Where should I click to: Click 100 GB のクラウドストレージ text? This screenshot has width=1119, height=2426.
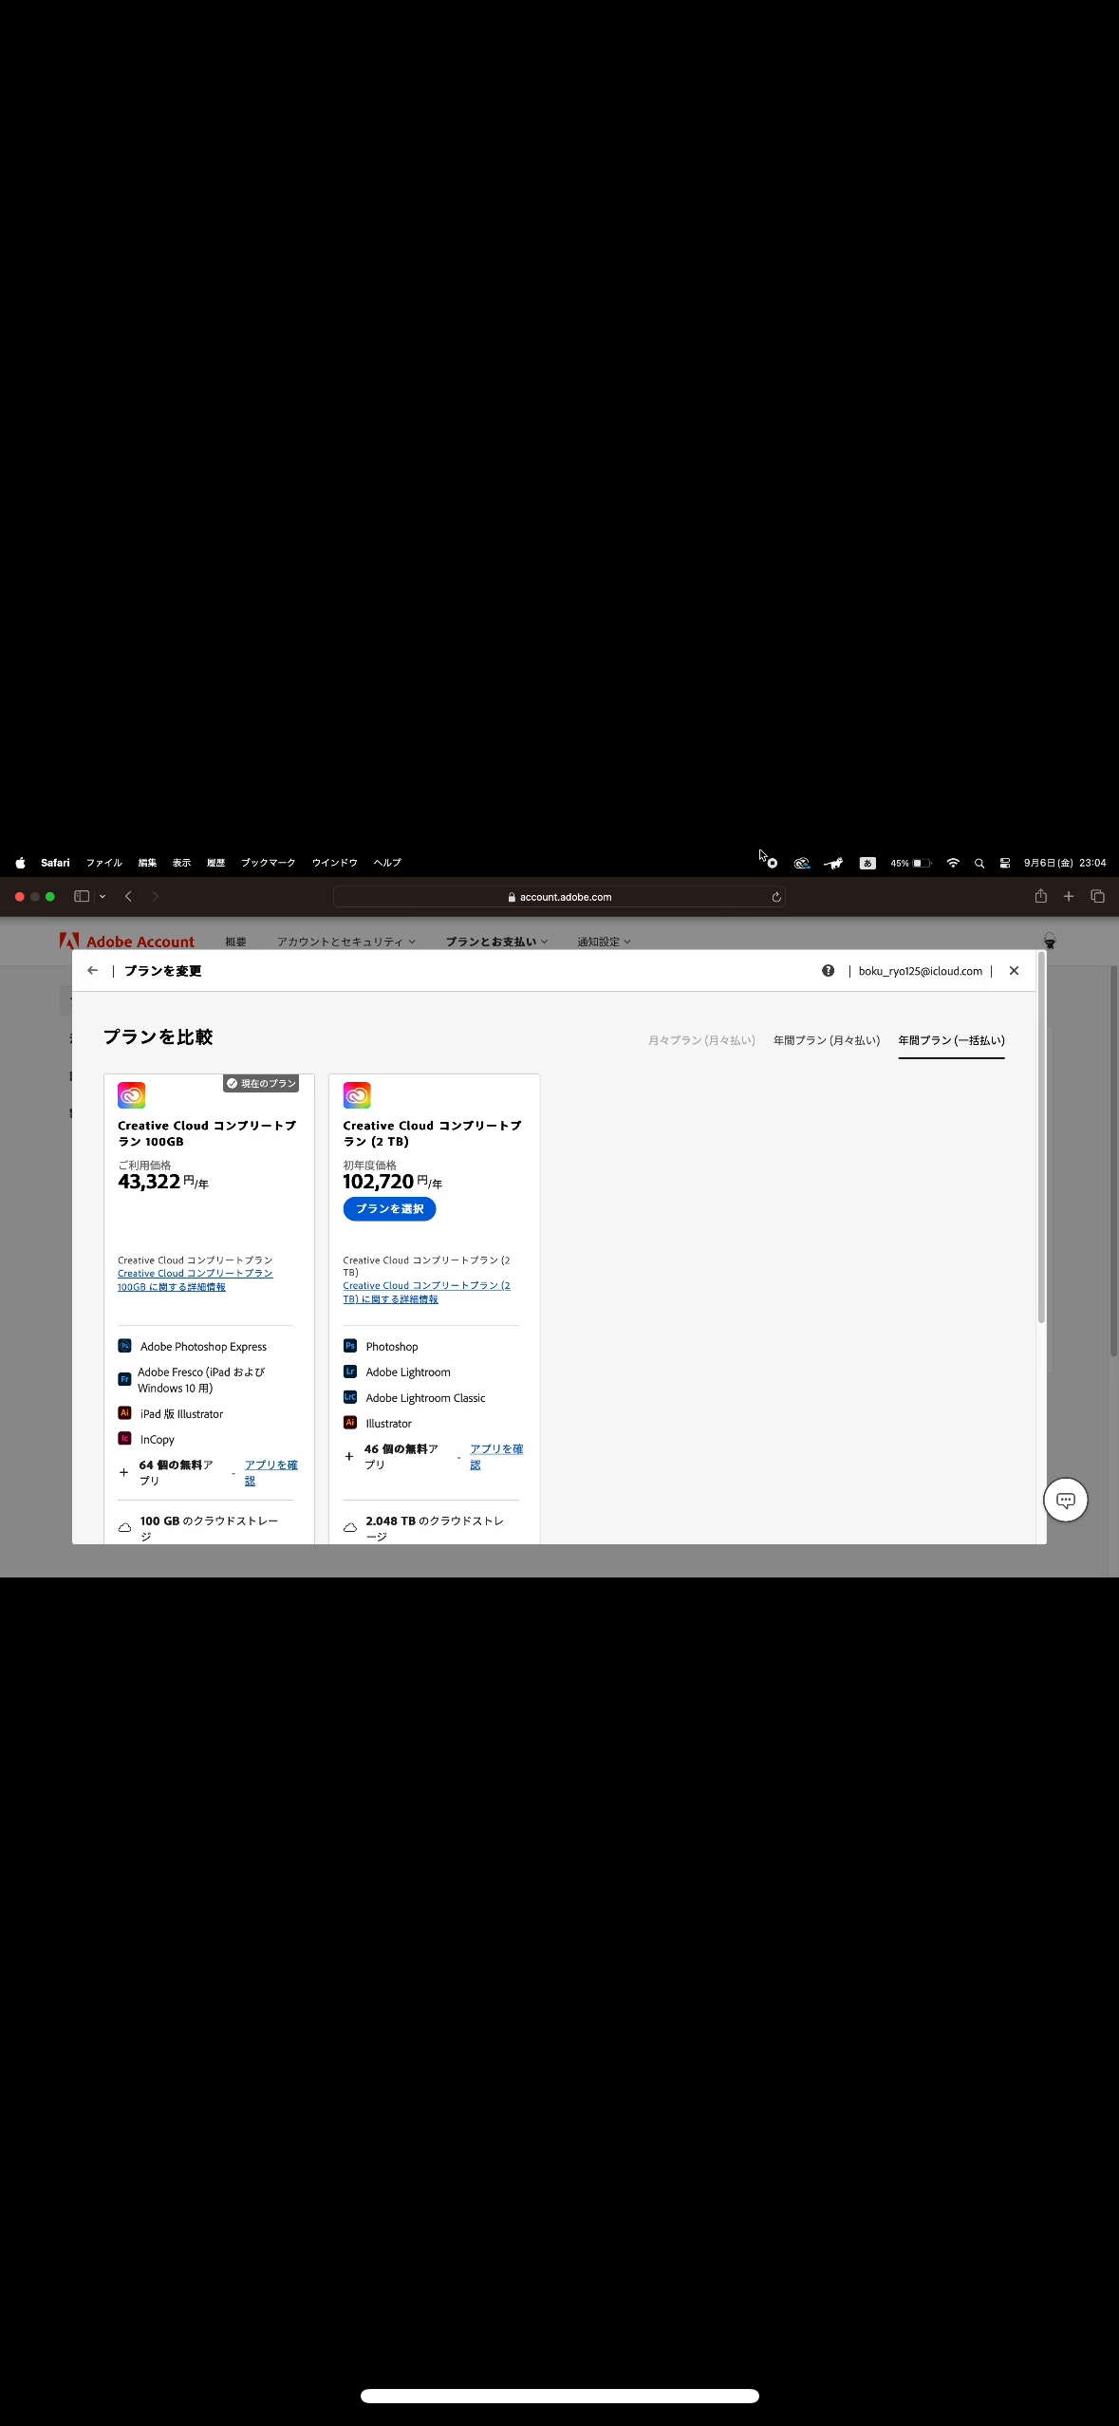209,1528
